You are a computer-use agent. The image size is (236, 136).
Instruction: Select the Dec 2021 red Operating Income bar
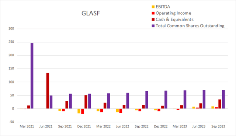(83, 111)
